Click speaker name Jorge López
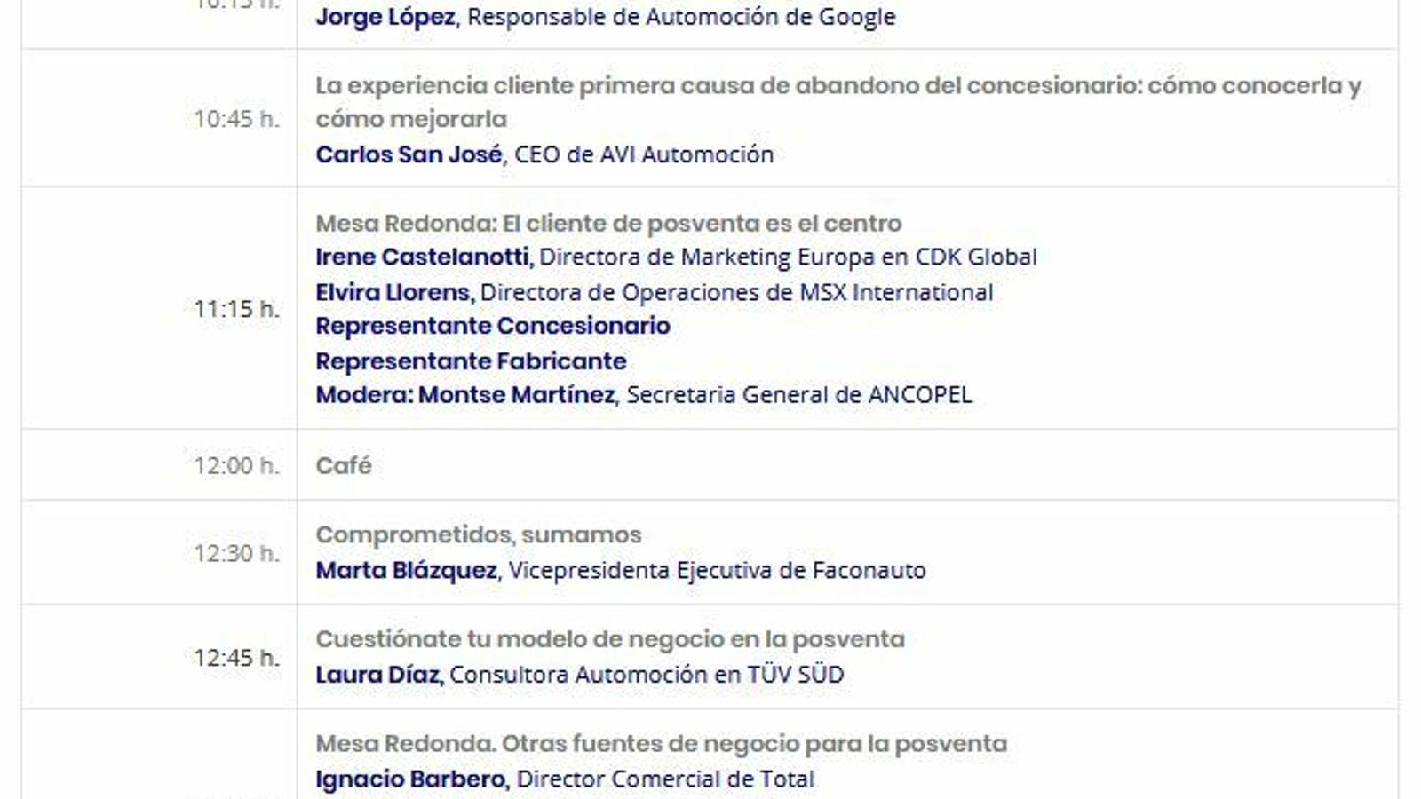Viewport: 1421px width, 799px height. [385, 17]
